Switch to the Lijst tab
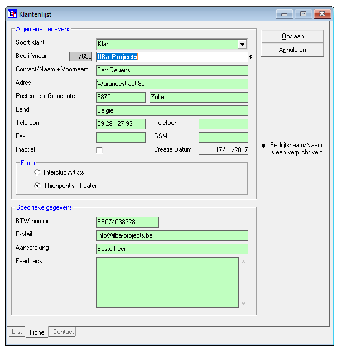This screenshot has height=353, width=342. tap(17, 332)
